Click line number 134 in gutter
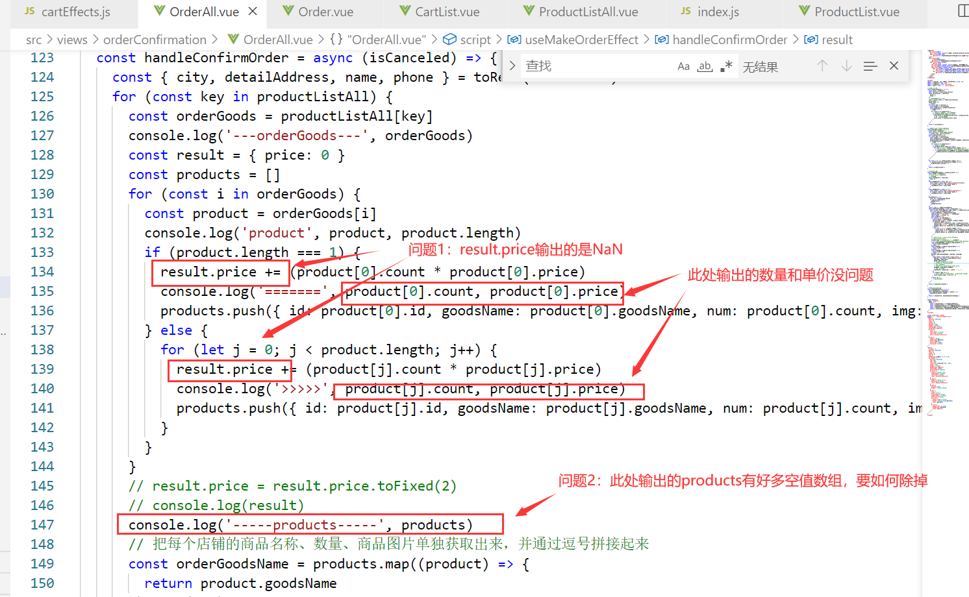 point(42,272)
